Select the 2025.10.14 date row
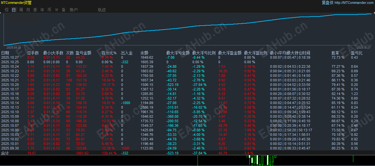The height and width of the screenshot is (166, 375). click(187, 103)
